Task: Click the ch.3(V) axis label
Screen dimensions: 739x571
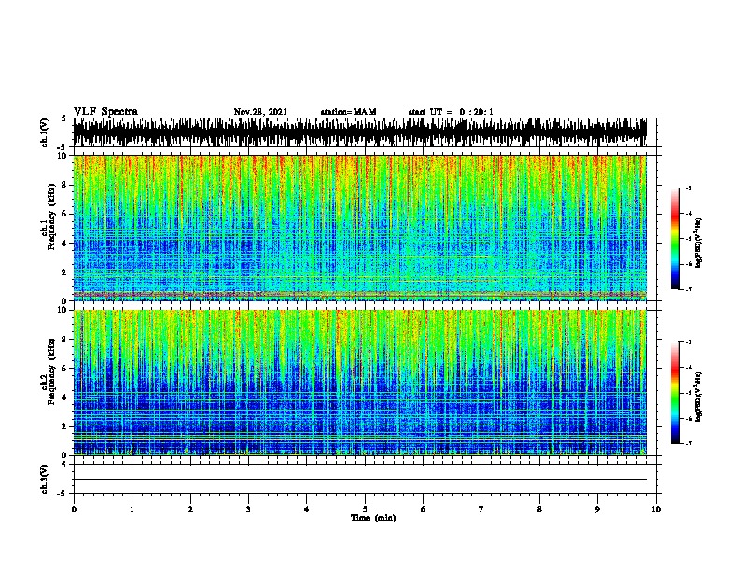Action: tap(44, 479)
